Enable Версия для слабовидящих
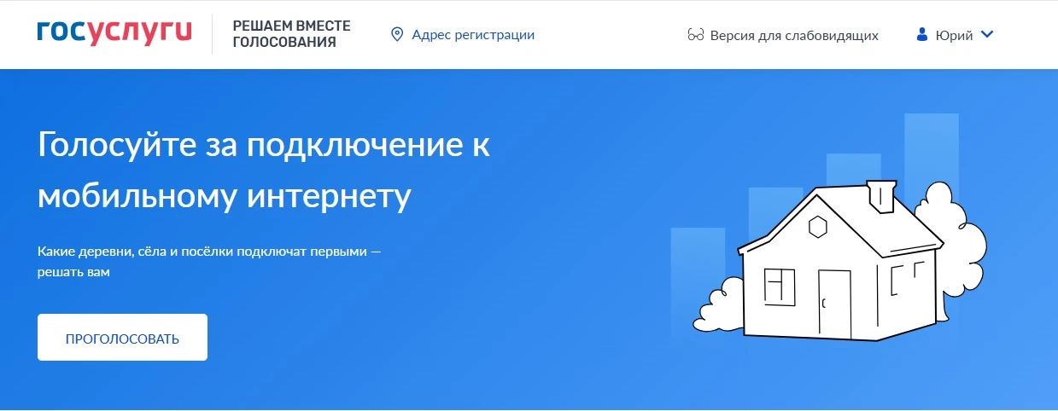The height and width of the screenshot is (411, 1058). [x=794, y=35]
